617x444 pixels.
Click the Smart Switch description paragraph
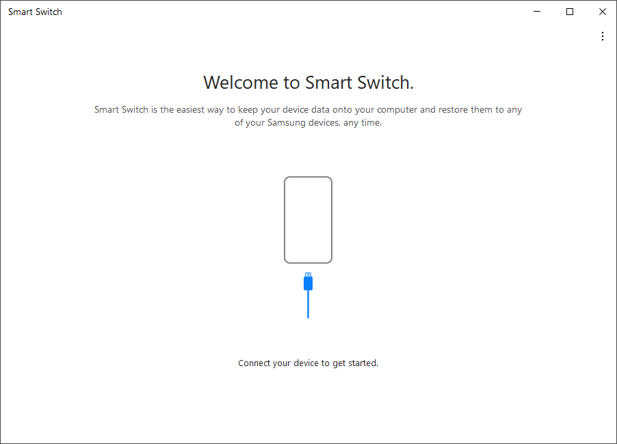point(308,116)
